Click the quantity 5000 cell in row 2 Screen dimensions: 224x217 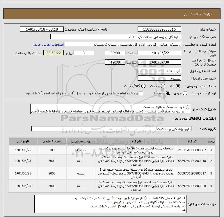(52, 161)
